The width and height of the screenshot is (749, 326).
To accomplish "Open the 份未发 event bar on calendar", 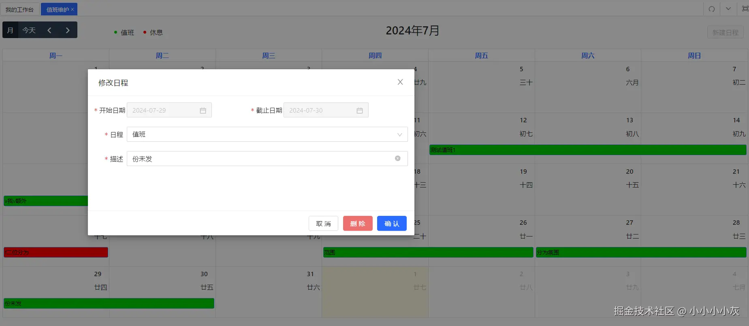I will pos(109,303).
